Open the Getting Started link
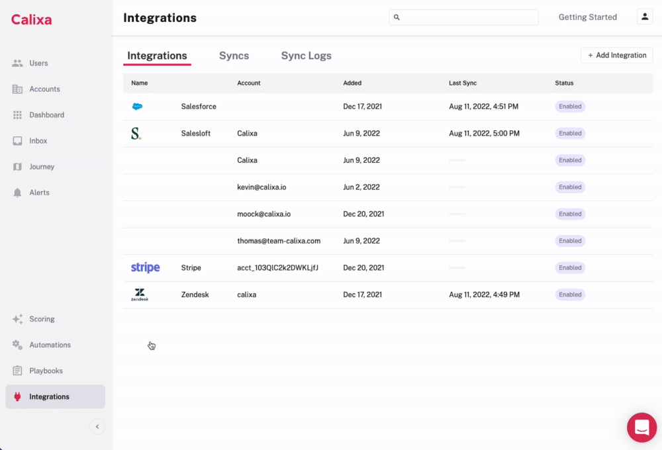 tap(588, 17)
